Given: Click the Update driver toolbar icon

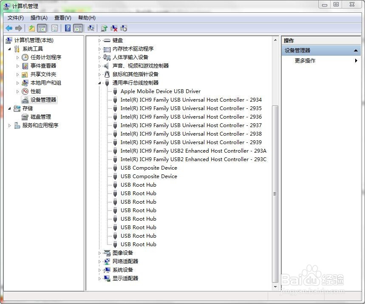Looking at the screenshot, I should pos(105,28).
